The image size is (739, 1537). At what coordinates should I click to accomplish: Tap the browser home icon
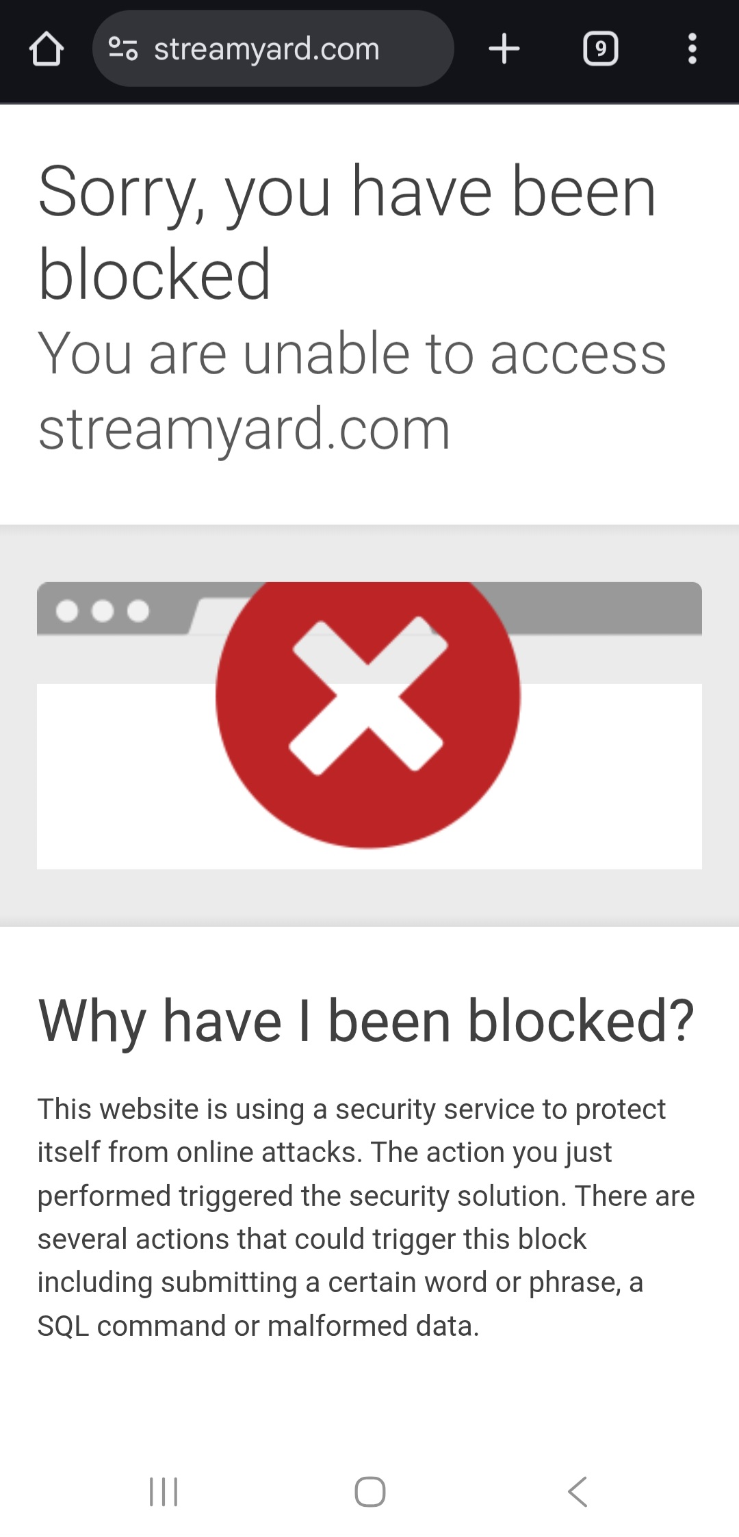click(x=47, y=49)
